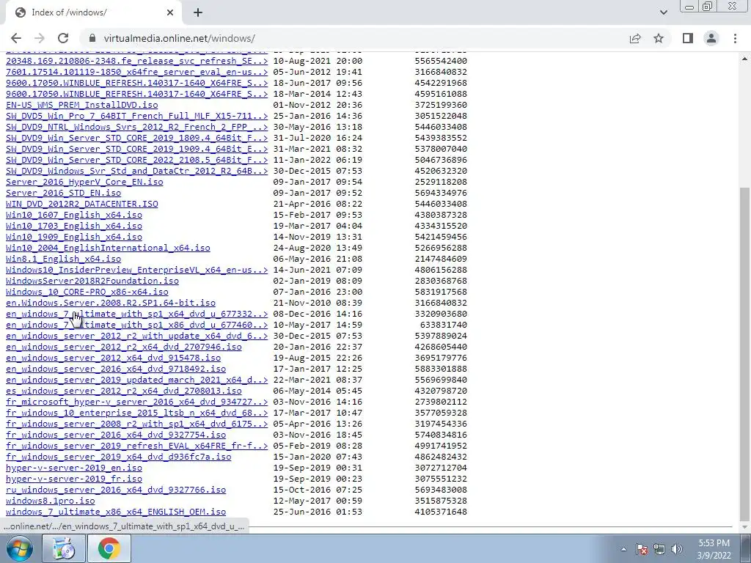This screenshot has width=751, height=563.
Task: Download Win10_1909_English_x64.iso
Action: pyautogui.click(x=74, y=237)
